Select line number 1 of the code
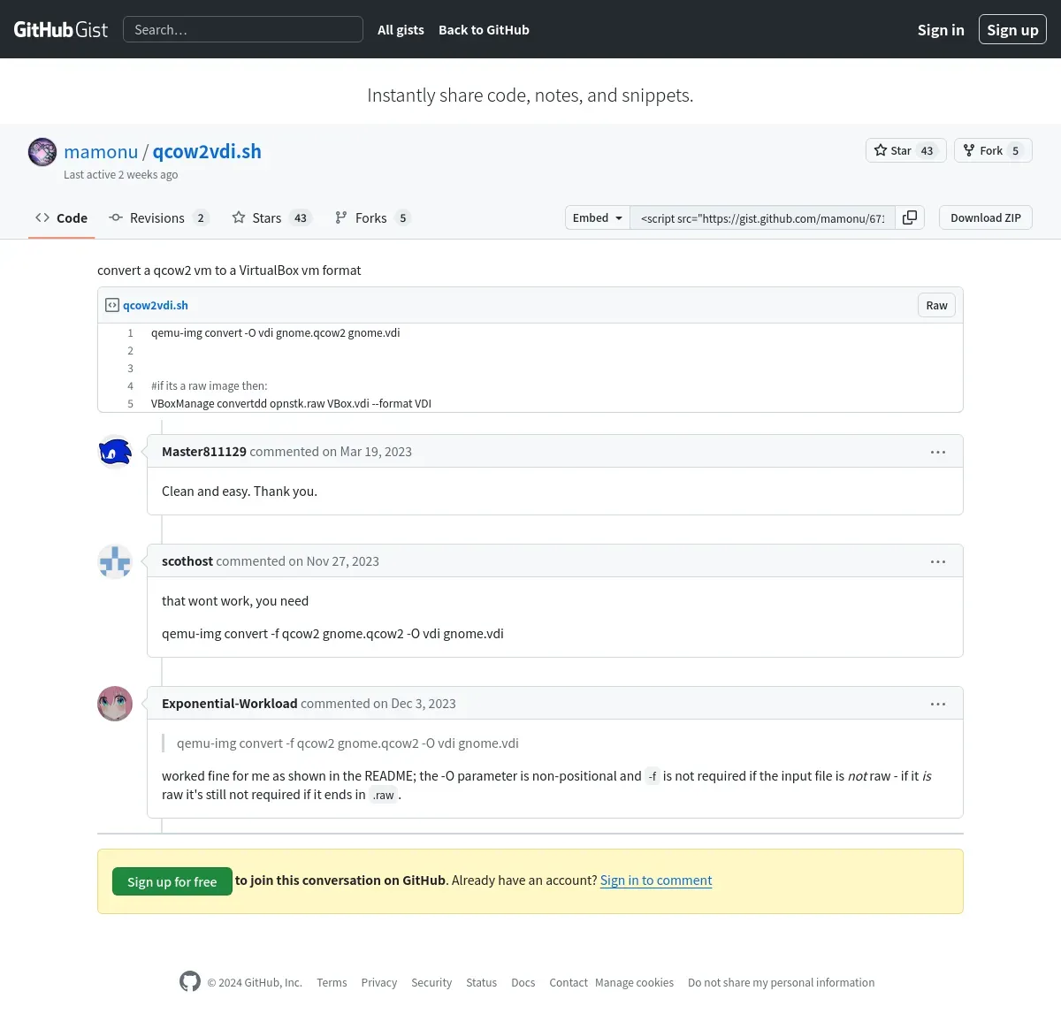 (x=130, y=333)
